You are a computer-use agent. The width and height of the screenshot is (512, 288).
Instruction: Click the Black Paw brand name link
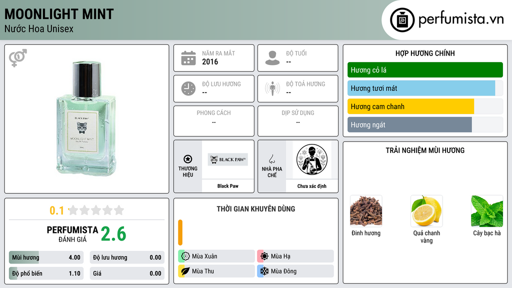pyautogui.click(x=228, y=186)
